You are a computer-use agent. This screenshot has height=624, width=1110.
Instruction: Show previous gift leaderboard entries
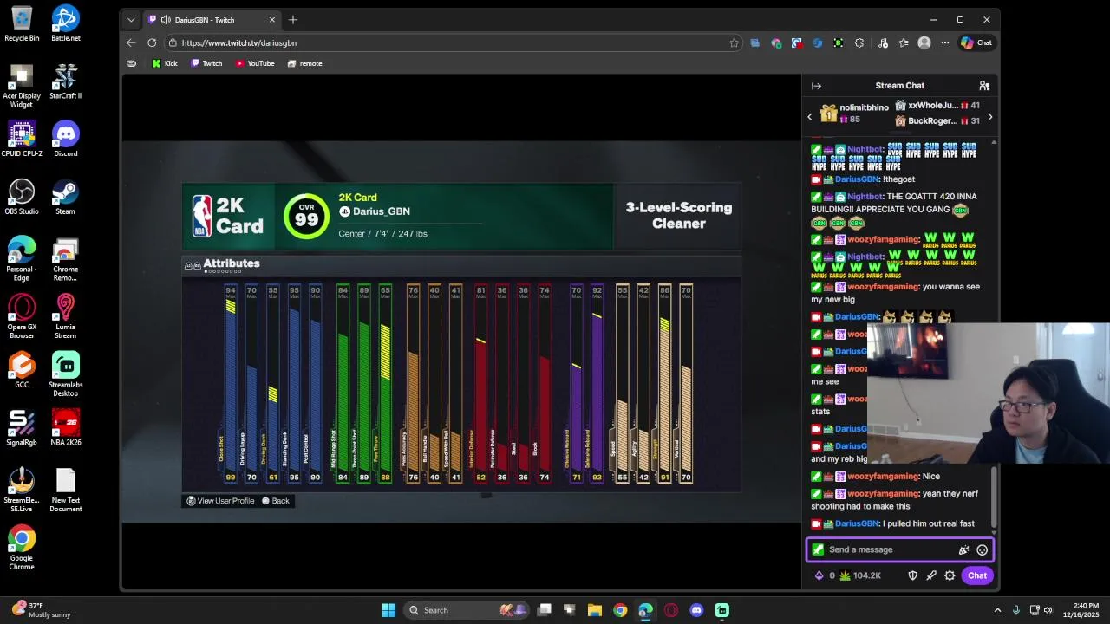810,117
